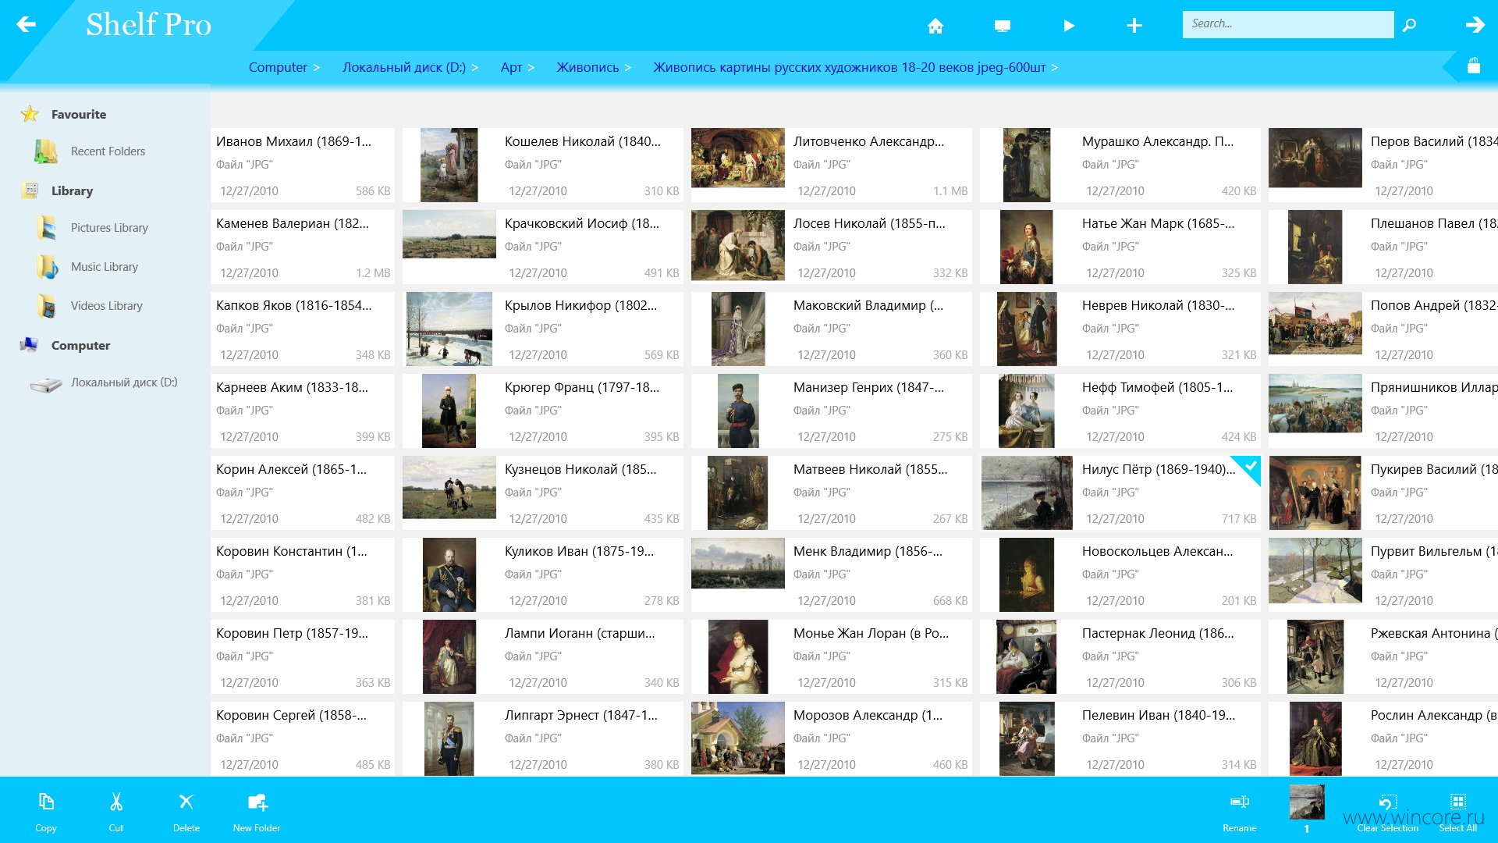
Task: Select the Неврев Николай file name
Action: click(x=1159, y=305)
